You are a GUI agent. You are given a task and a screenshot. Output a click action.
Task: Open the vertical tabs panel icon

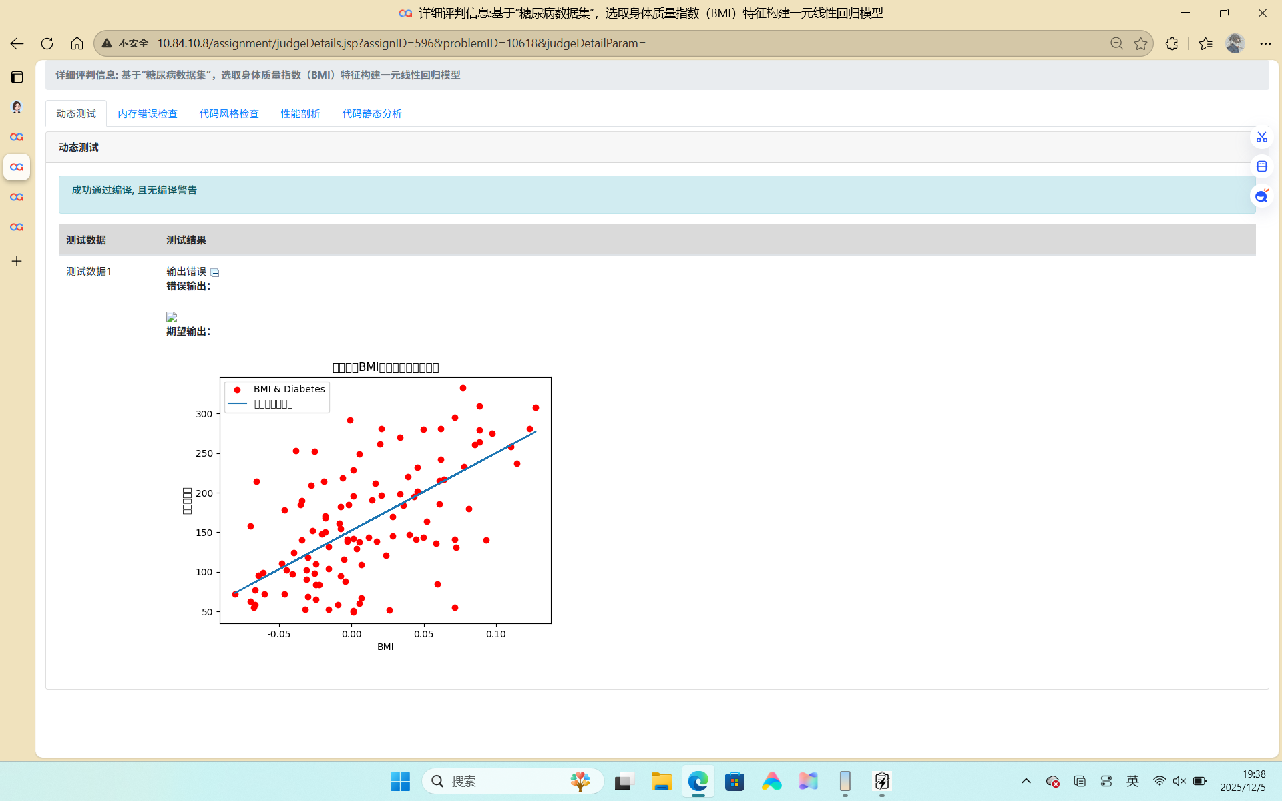pyautogui.click(x=17, y=77)
